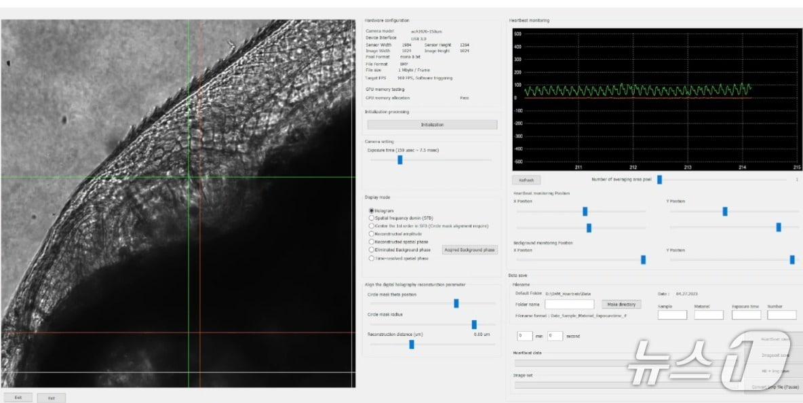Click the Acquired Background phase button
The width and height of the screenshot is (803, 403).
tap(469, 250)
